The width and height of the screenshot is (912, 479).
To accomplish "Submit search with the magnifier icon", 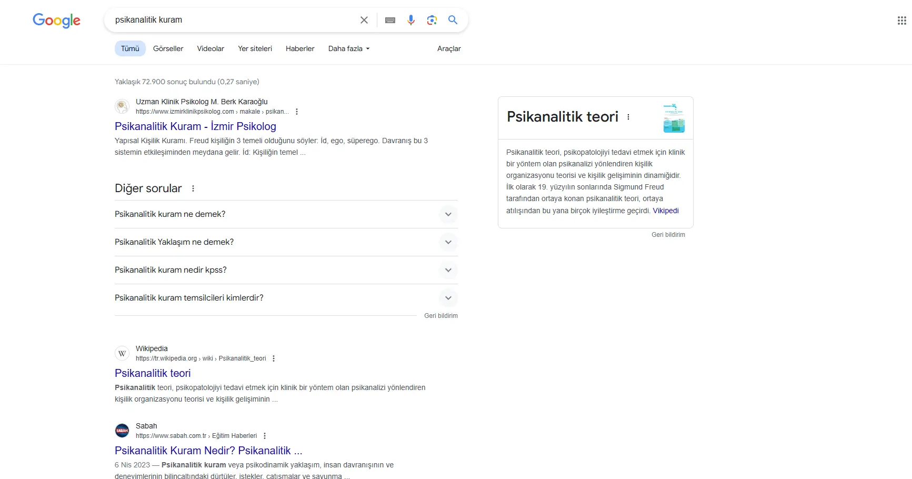I will point(453,20).
